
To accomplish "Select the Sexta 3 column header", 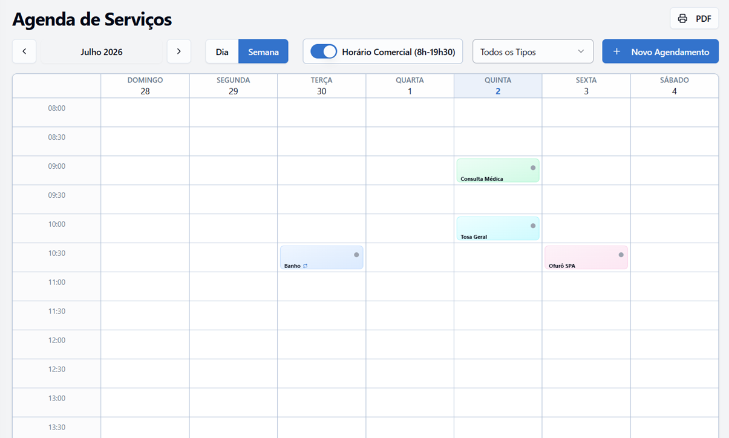I will 586,85.
